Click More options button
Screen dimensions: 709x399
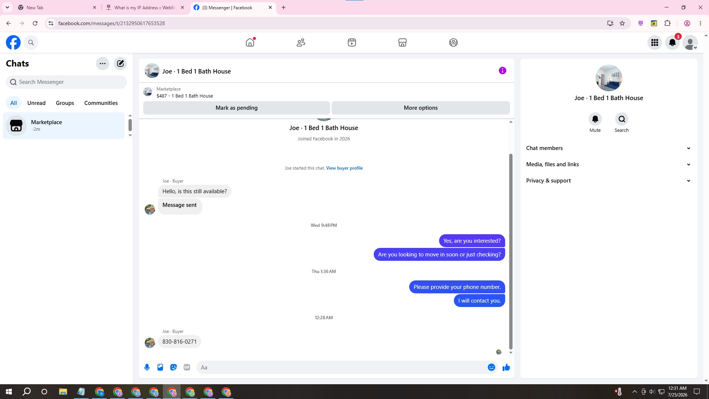coord(421,108)
